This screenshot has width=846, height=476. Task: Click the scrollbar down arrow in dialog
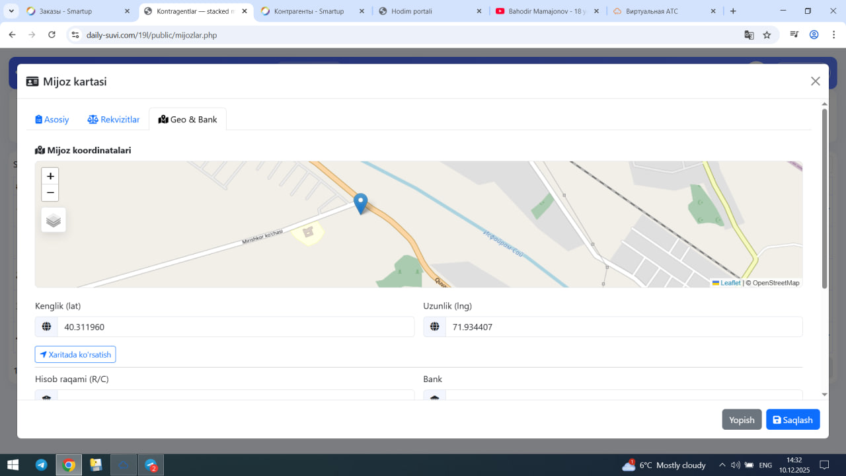coord(824,395)
